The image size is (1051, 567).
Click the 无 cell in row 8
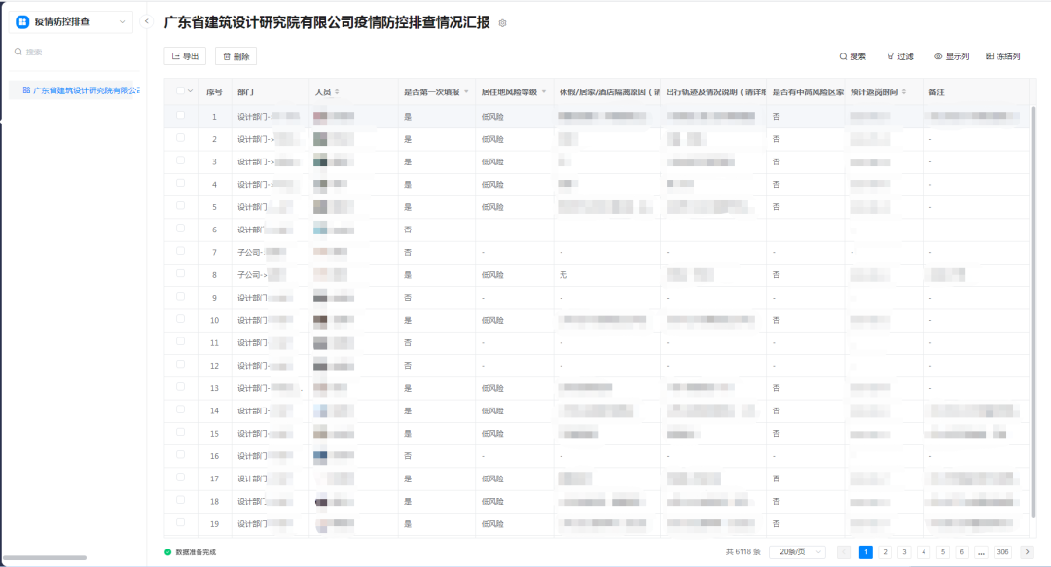563,275
